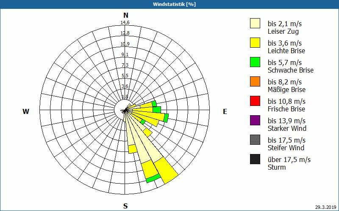This screenshot has height=211, width=339.
Task: Click the orange 8,2 m/s legend swatch
Action: [x=255, y=81]
